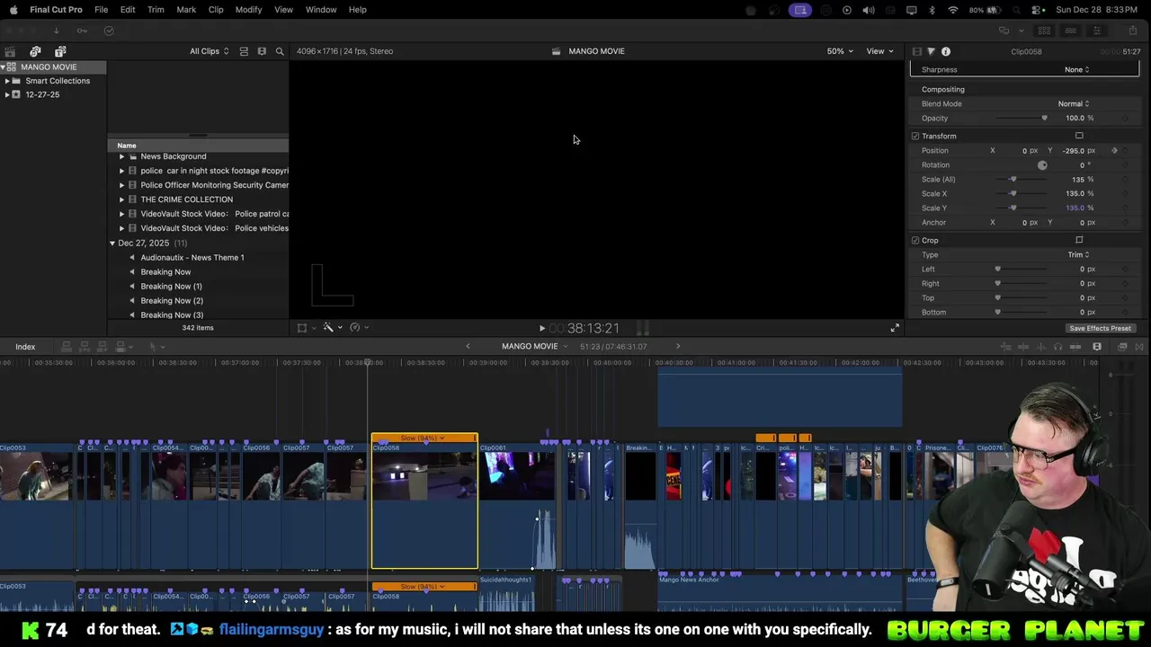
Task: Open the Modify menu
Action: point(248,9)
